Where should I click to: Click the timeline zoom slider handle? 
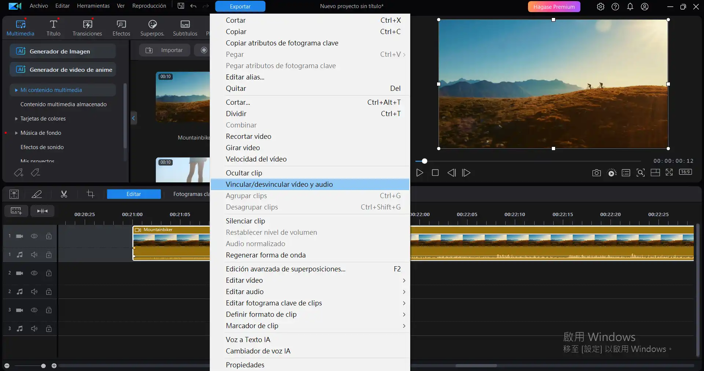coord(43,366)
